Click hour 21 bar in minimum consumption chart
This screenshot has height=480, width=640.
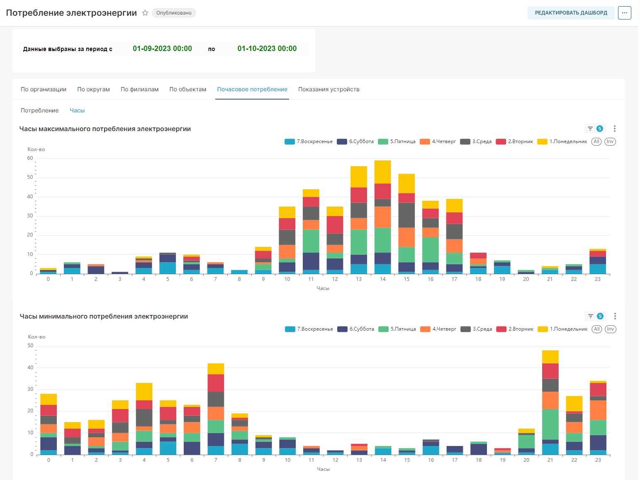click(550, 402)
